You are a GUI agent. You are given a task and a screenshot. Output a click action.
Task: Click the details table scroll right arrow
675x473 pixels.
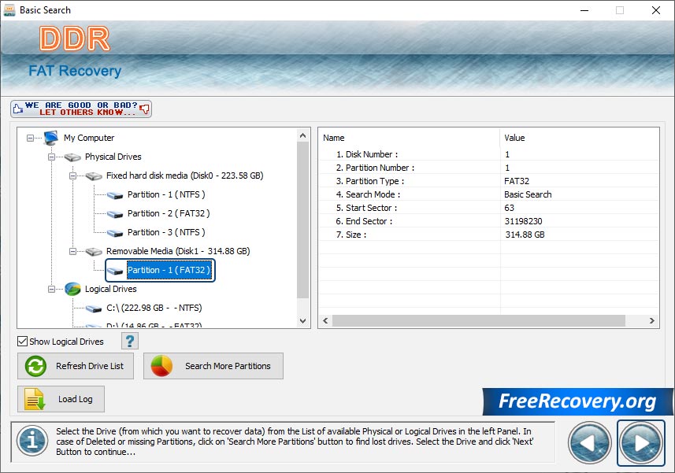651,321
